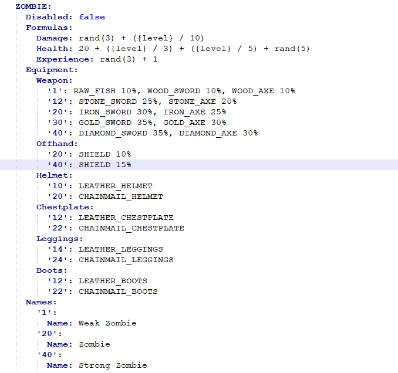Screen dimensions: 398x373
Task: Click the Chestplate: key
Action: pos(65,207)
